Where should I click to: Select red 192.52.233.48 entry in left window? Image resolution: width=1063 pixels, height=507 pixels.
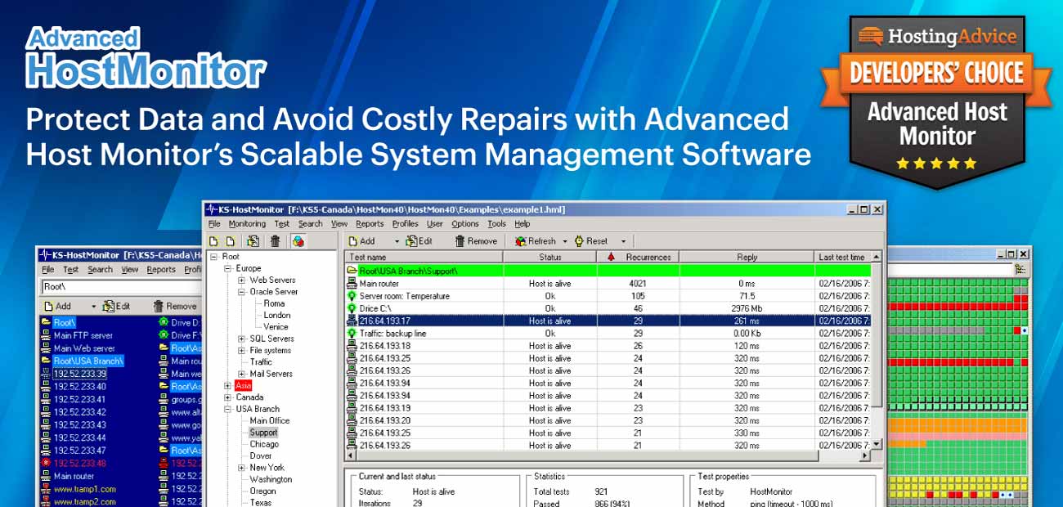pyautogui.click(x=79, y=463)
